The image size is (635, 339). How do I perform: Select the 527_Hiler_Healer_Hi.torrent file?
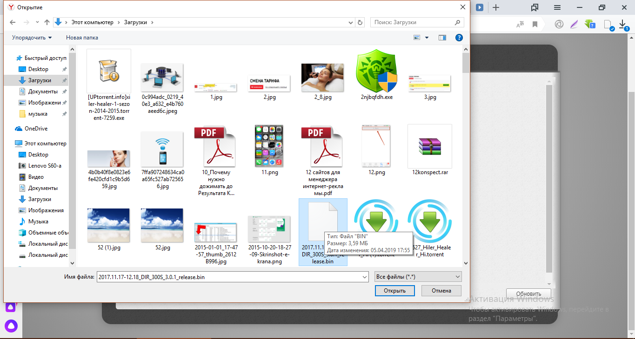430,228
